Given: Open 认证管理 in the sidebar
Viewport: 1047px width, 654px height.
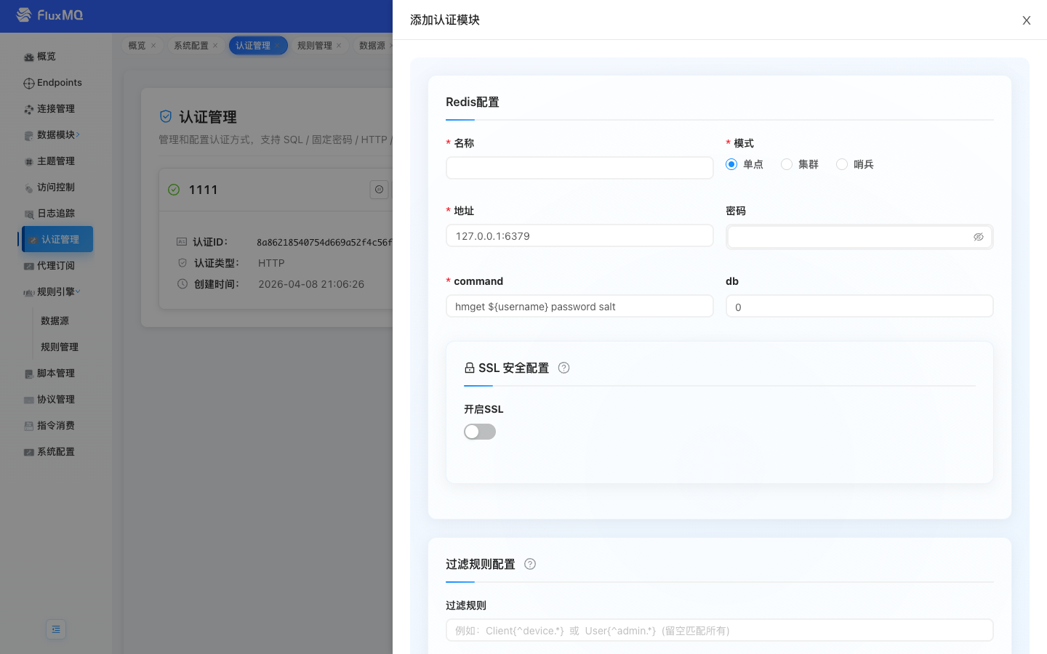Looking at the screenshot, I should [57, 239].
